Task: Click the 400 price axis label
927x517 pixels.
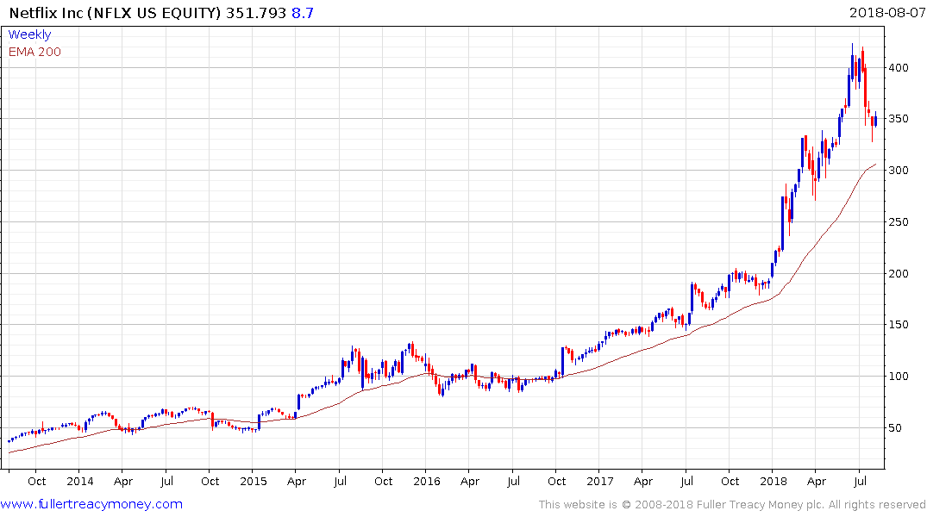Action: (x=899, y=68)
